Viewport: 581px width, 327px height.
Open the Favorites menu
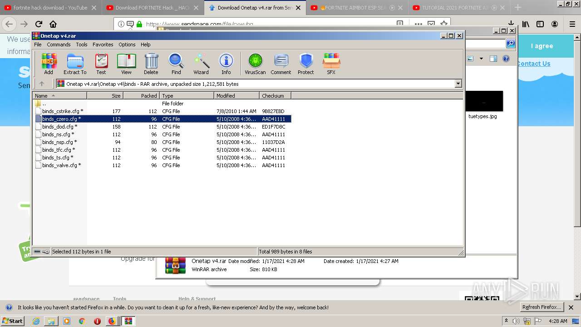point(103,45)
